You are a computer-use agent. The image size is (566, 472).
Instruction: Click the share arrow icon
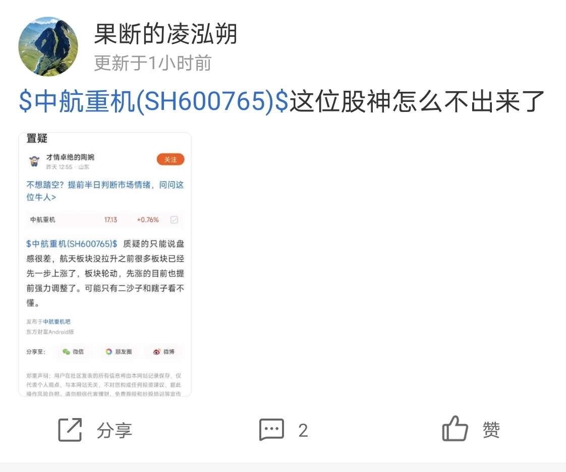[x=70, y=430]
